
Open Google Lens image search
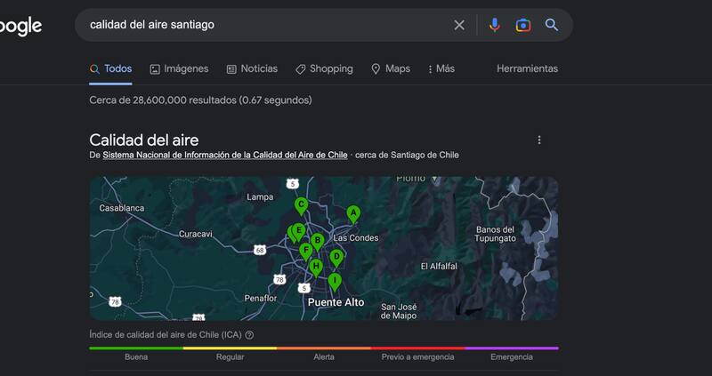pos(523,25)
